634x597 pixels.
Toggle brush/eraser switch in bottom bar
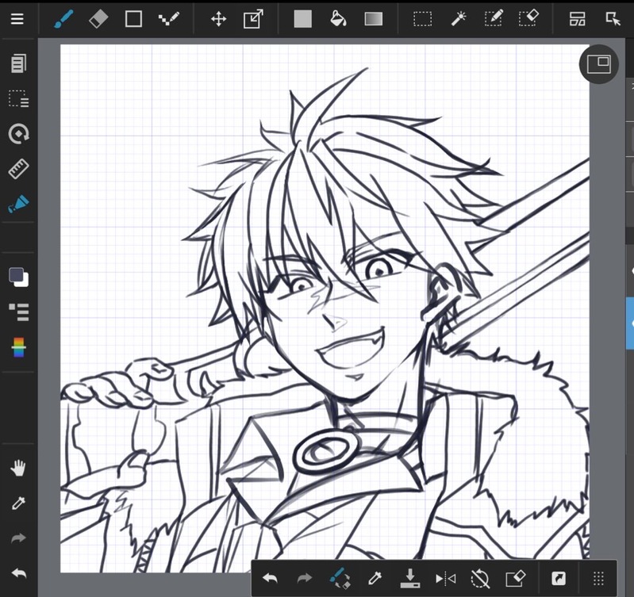click(340, 578)
